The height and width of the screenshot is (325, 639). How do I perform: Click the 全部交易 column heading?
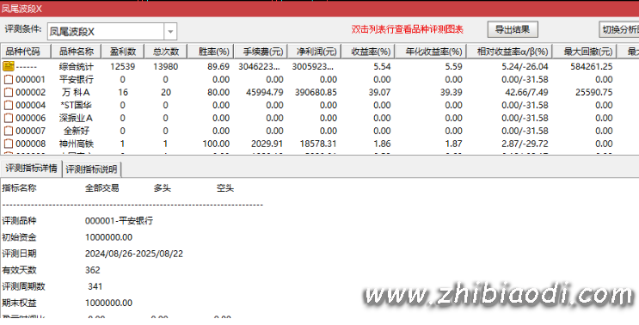(101, 188)
